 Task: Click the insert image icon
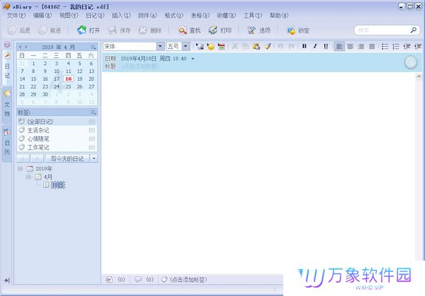click(x=200, y=46)
